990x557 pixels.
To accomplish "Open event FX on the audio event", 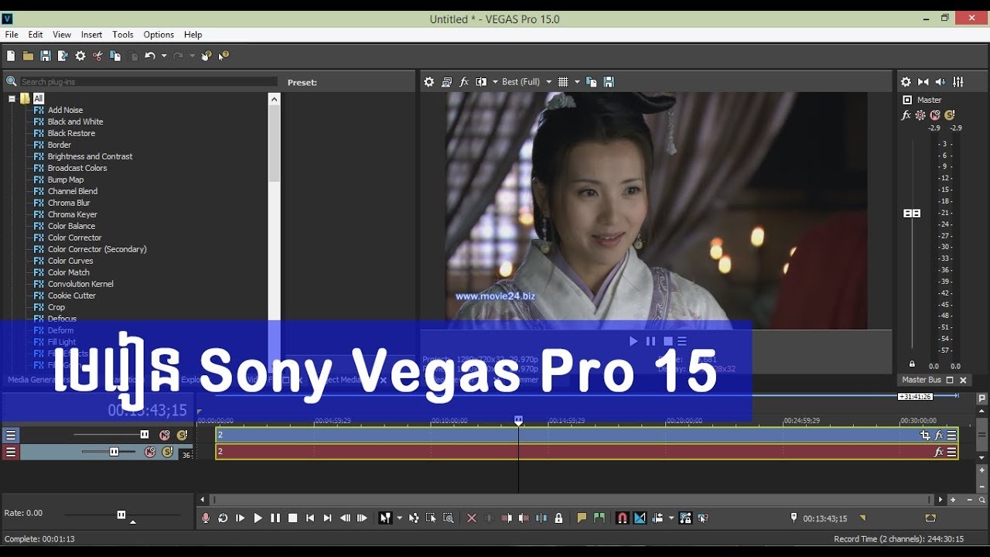I will tap(939, 452).
